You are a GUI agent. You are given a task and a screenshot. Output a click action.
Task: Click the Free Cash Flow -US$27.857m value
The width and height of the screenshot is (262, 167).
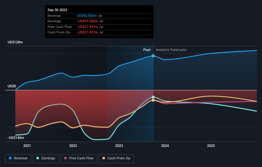pyautogui.click(x=87, y=27)
